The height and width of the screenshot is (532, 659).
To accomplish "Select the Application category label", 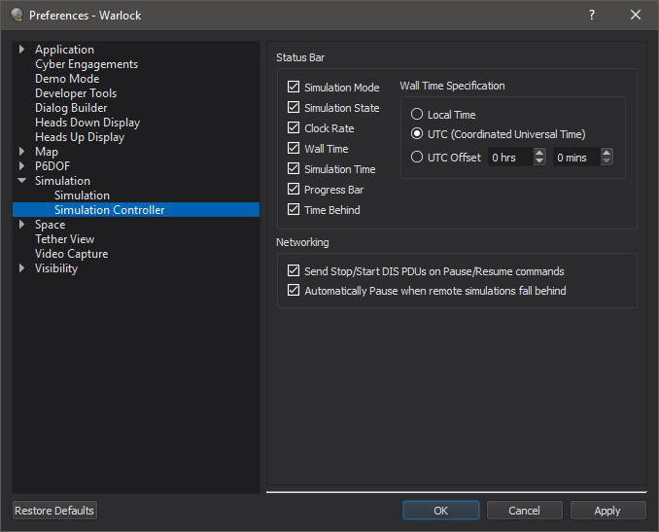I will 64,50.
